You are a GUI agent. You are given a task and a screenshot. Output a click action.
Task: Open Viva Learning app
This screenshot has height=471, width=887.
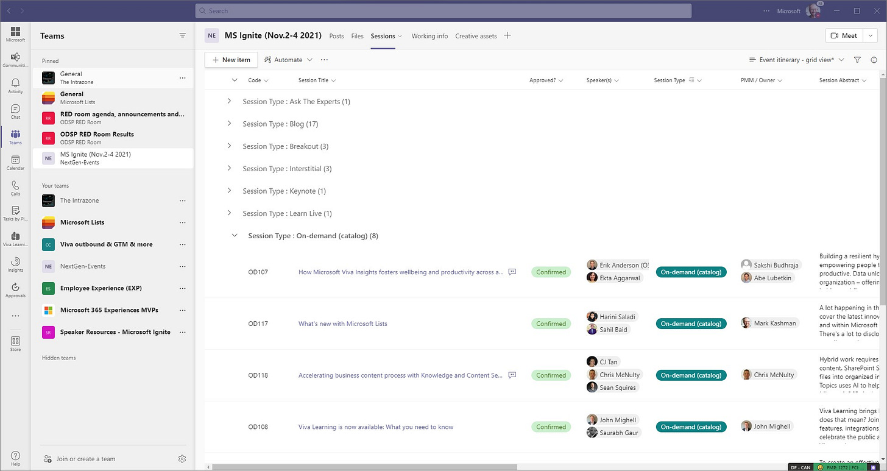15,239
